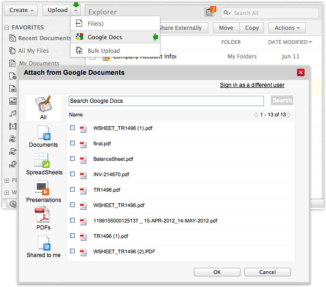Click the music note icon in sidebar
Image resolution: width=326 pixels, height=287 pixels.
tap(13, 114)
